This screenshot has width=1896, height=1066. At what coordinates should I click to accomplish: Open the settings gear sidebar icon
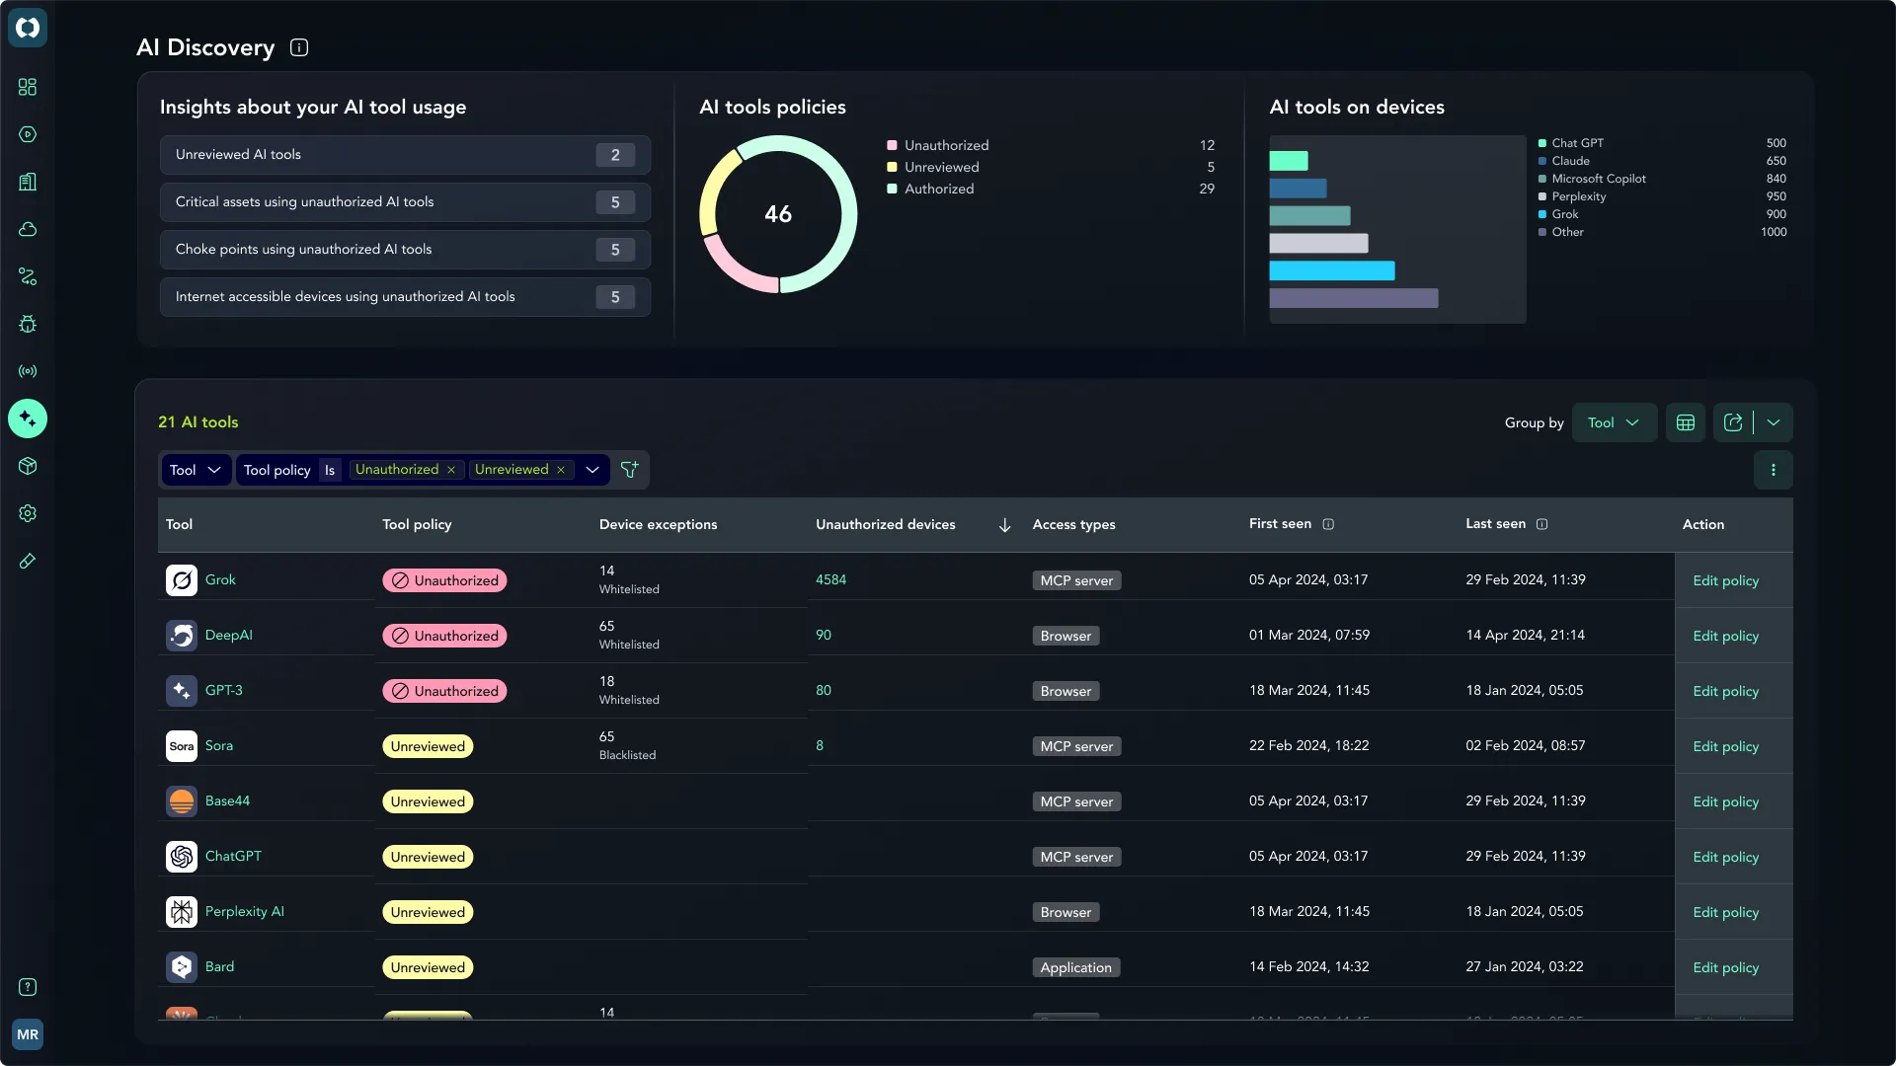point(28,513)
